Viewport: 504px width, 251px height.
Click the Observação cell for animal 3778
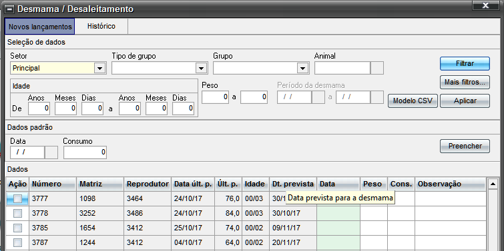451,213
